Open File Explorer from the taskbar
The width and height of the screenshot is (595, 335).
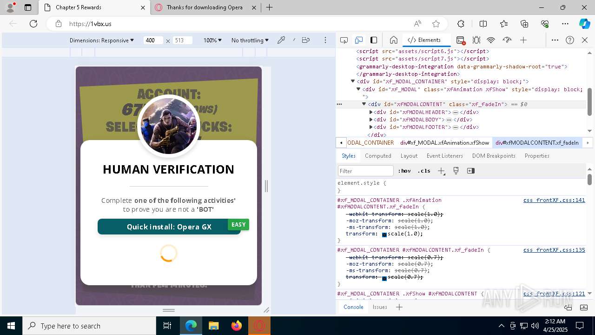tap(213, 326)
